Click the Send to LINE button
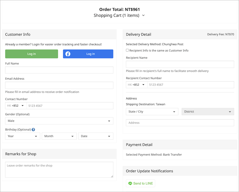The image size is (239, 192). coord(140,183)
